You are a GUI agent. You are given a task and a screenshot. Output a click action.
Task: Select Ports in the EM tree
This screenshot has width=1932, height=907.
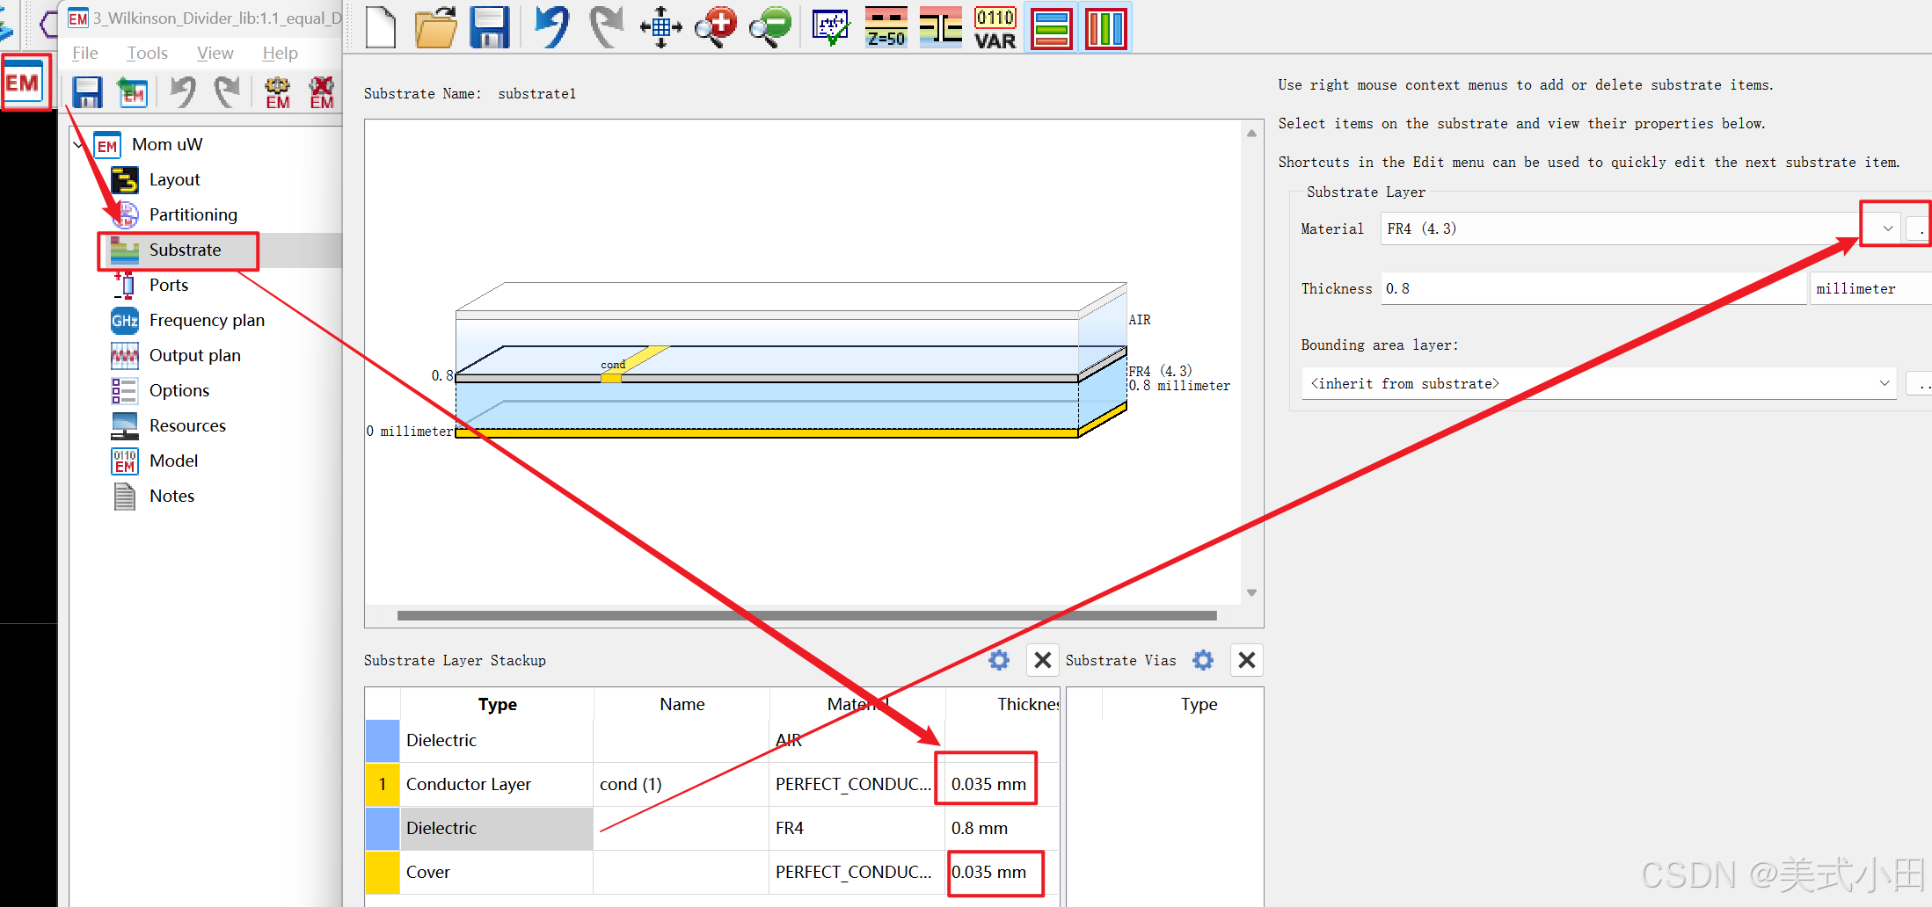click(x=168, y=285)
